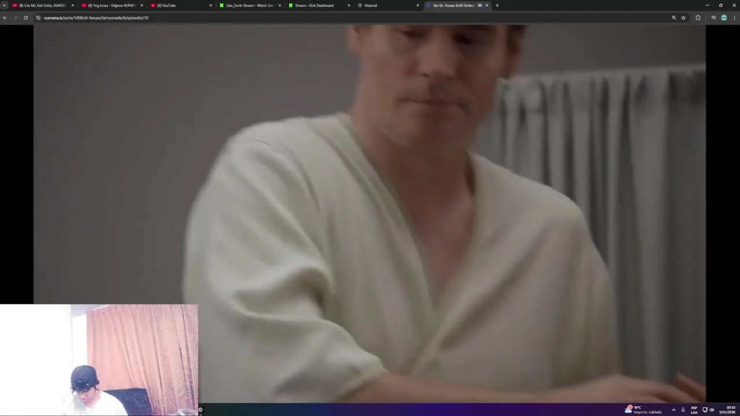Restore down the Chrome window

tap(720, 5)
